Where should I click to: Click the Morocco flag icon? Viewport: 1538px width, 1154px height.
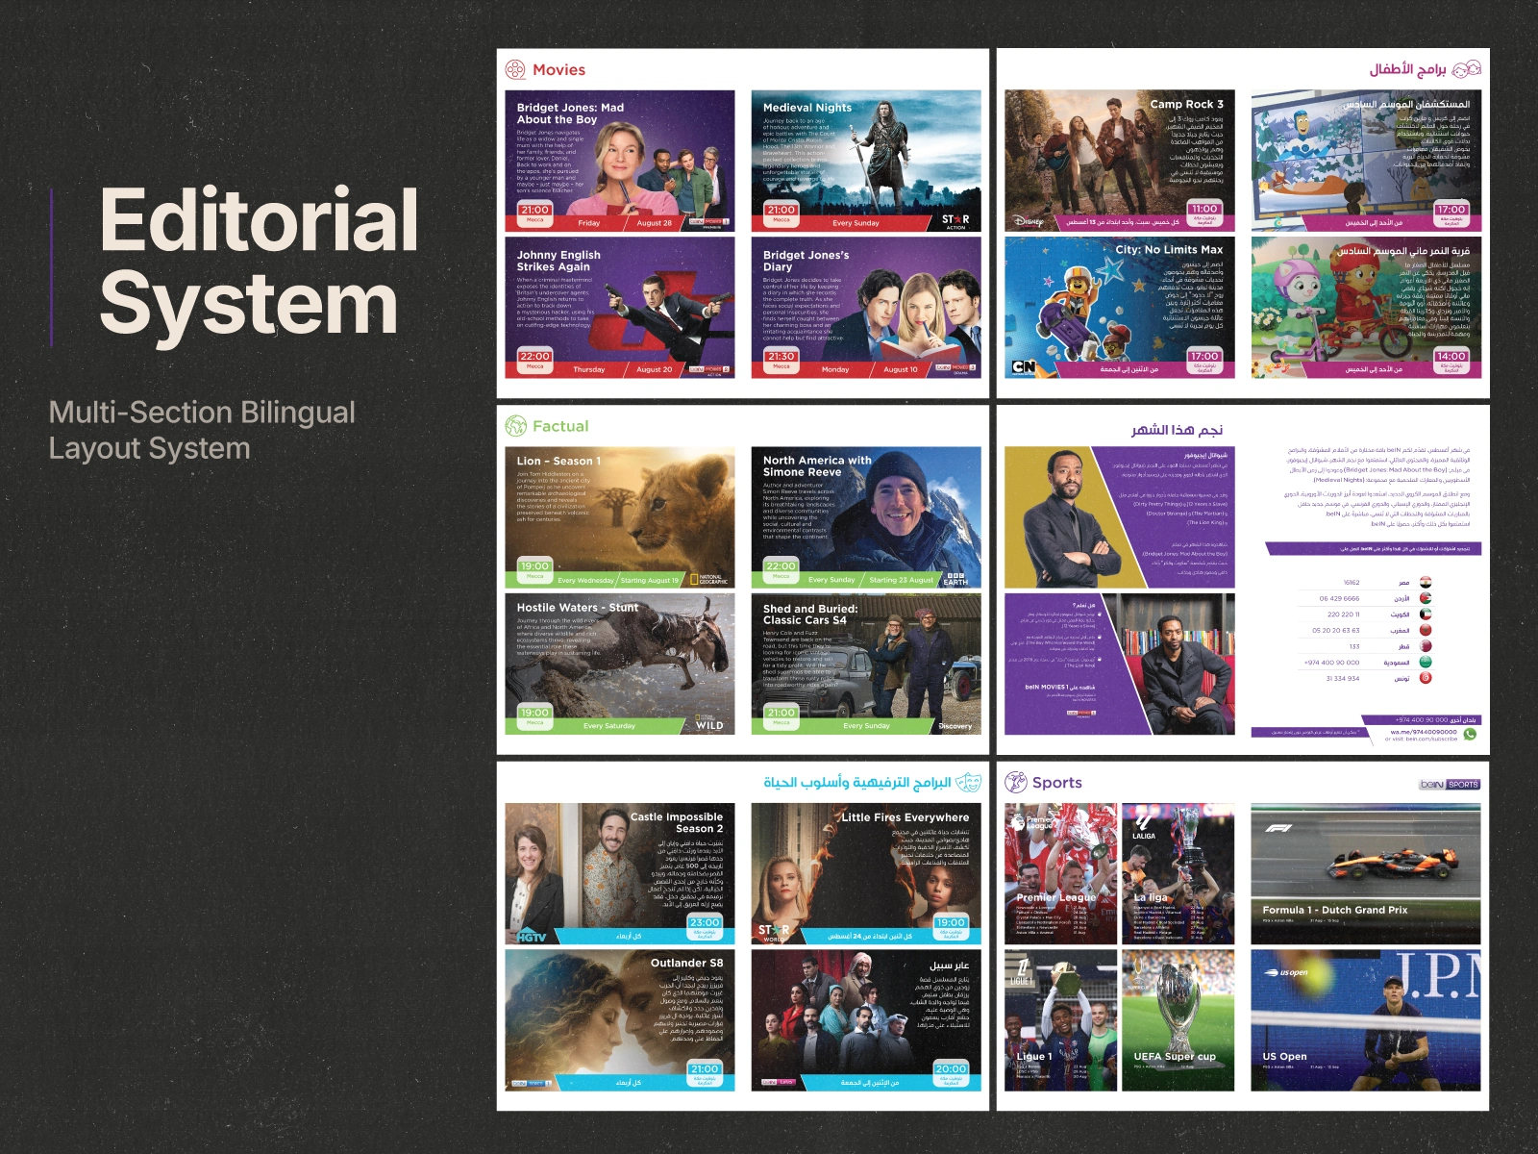click(1426, 630)
